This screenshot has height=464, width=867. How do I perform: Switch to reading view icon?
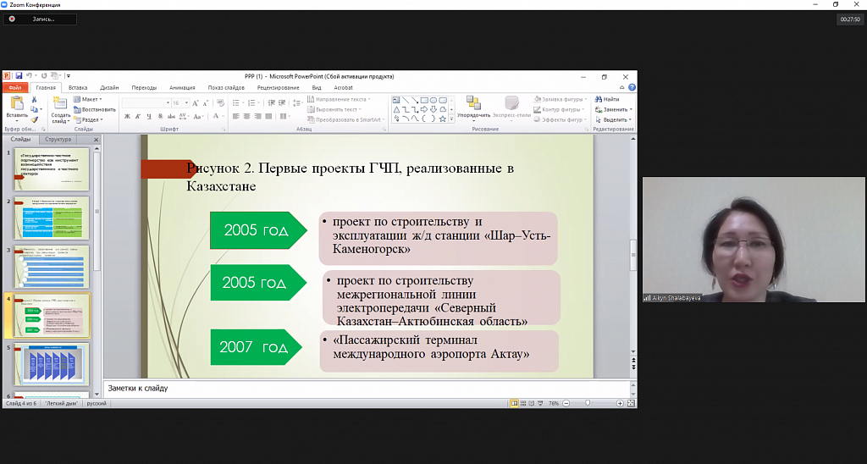coord(532,404)
